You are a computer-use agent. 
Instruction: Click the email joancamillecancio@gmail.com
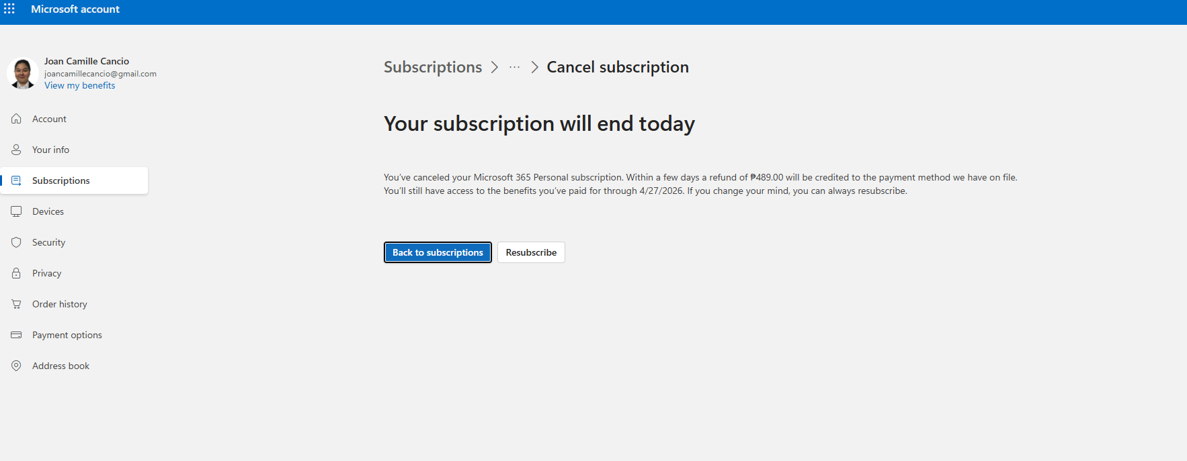(100, 74)
